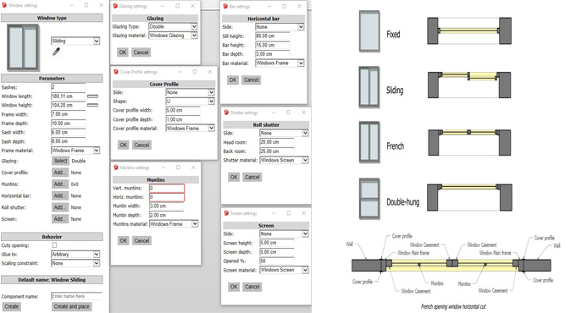Click the Glazing Select button
The height and width of the screenshot is (313, 576).
tap(60, 161)
